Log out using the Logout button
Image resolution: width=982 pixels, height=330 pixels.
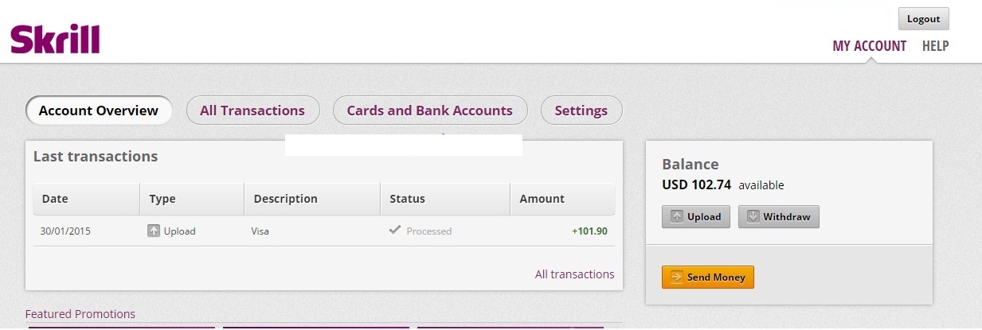pos(923,19)
